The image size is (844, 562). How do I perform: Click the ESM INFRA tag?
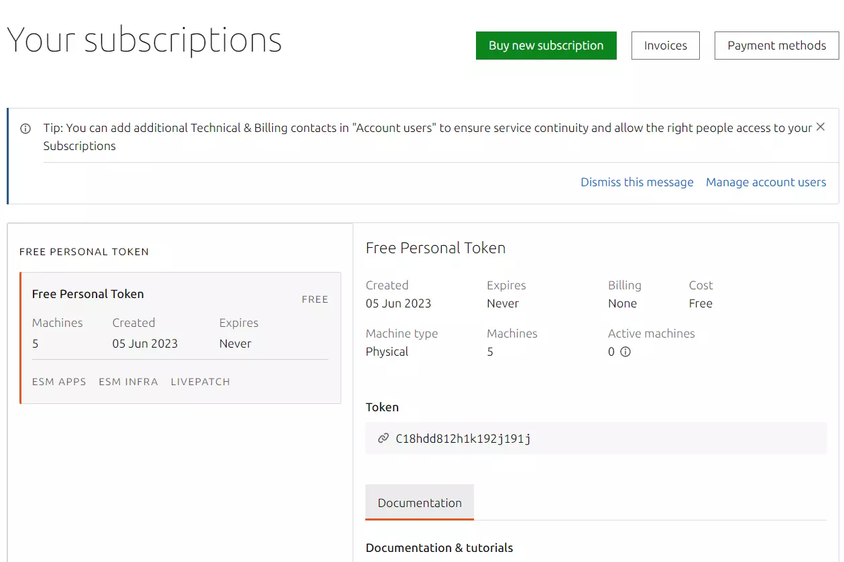(128, 382)
